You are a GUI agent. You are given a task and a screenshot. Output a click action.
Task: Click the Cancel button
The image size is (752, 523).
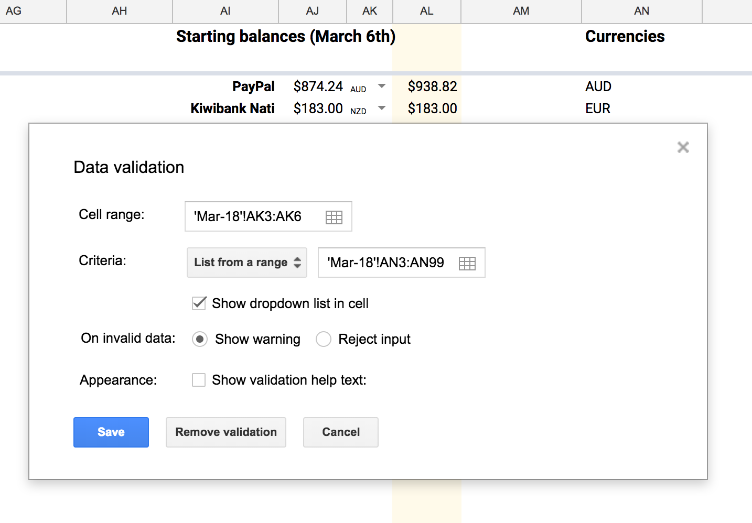point(341,432)
